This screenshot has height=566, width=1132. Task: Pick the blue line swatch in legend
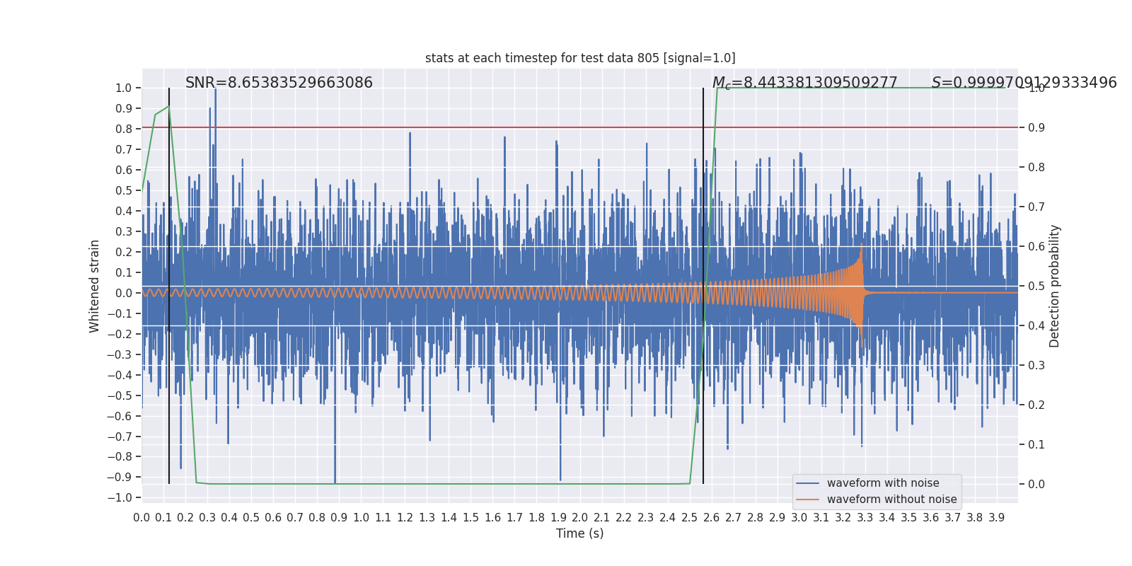[x=807, y=483]
